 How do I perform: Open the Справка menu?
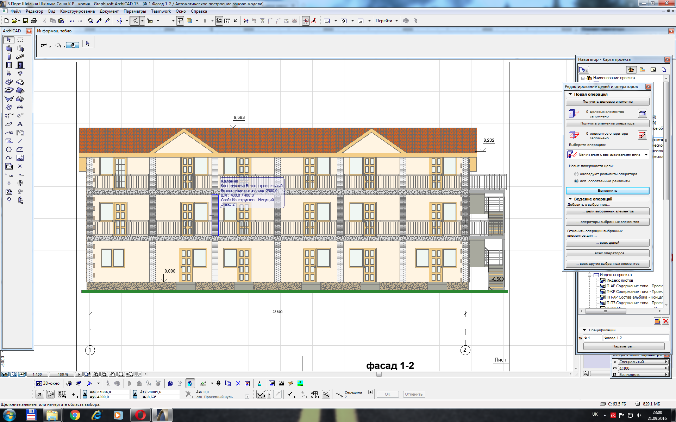coord(199,11)
